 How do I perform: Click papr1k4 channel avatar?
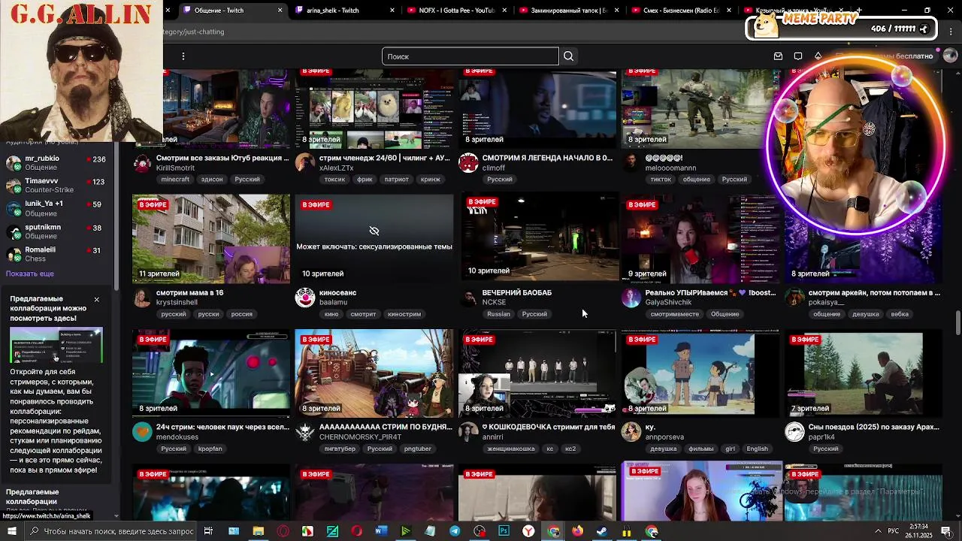[794, 432]
